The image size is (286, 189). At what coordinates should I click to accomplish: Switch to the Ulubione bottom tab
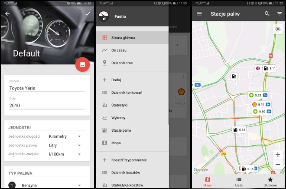coord(270,182)
